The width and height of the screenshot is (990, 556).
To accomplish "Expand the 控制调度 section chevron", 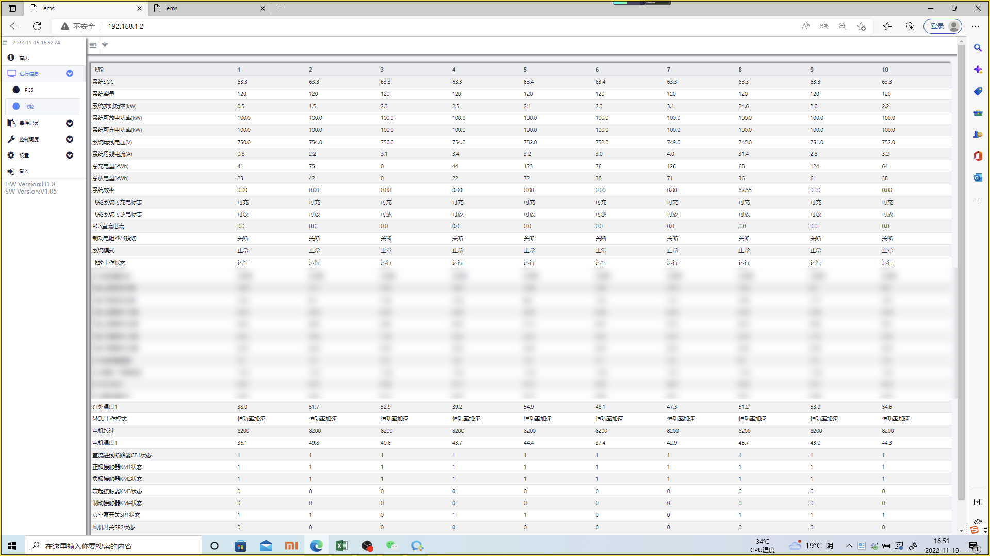I will [x=70, y=140].
